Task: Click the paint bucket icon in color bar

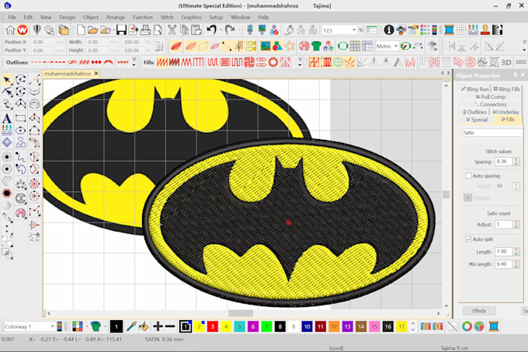Action: point(144,326)
